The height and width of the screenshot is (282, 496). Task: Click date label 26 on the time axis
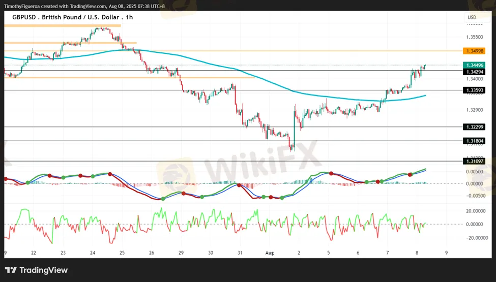pos(152,253)
